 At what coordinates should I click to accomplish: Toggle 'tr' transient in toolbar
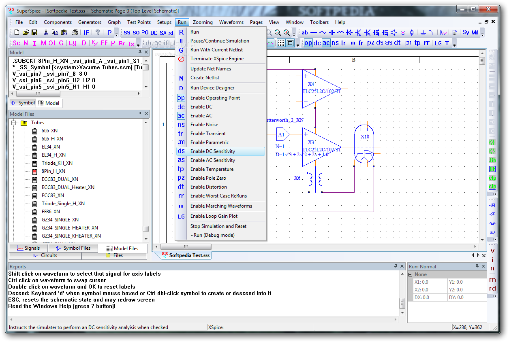pyautogui.click(x=344, y=43)
